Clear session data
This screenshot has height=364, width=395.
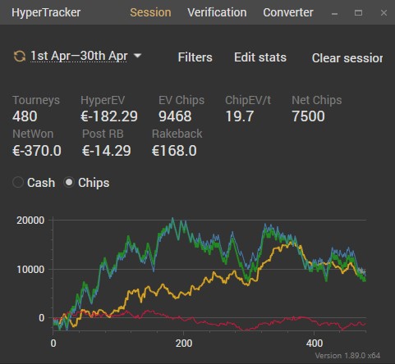[347, 58]
